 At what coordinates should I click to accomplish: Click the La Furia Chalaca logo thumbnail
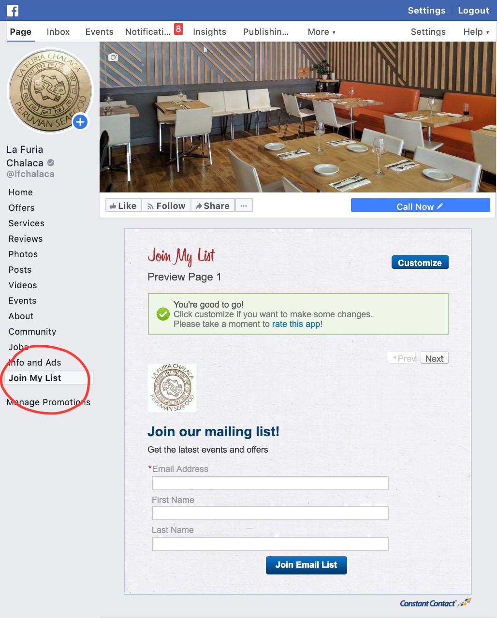(x=172, y=387)
